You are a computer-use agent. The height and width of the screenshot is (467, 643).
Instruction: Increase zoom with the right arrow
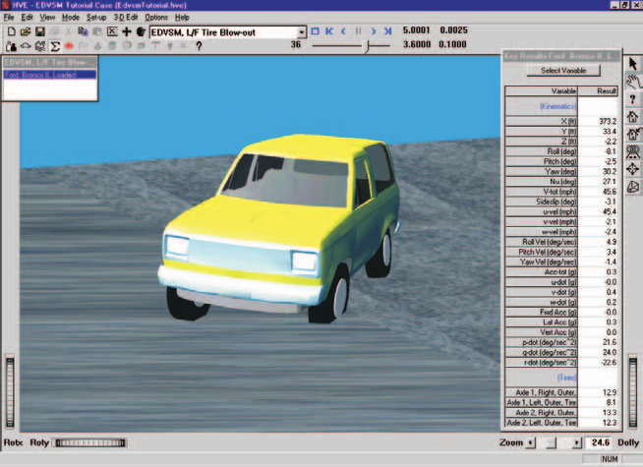576,442
